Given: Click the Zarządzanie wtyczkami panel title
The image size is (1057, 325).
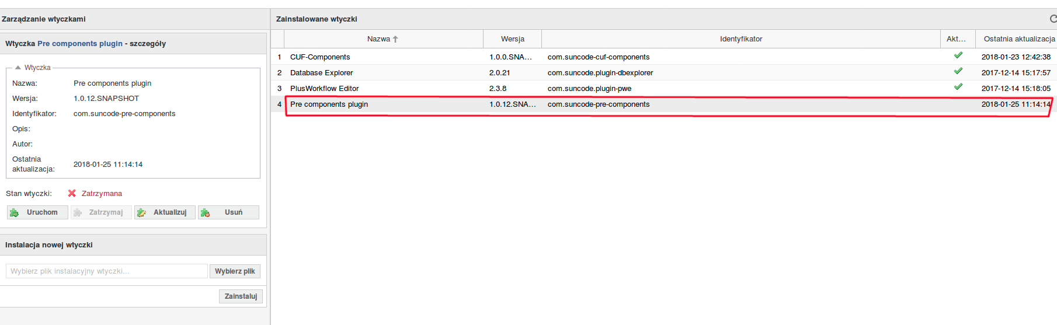Looking at the screenshot, I should point(44,19).
